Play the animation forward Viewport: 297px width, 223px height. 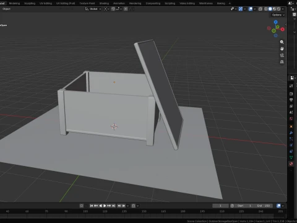105,206
